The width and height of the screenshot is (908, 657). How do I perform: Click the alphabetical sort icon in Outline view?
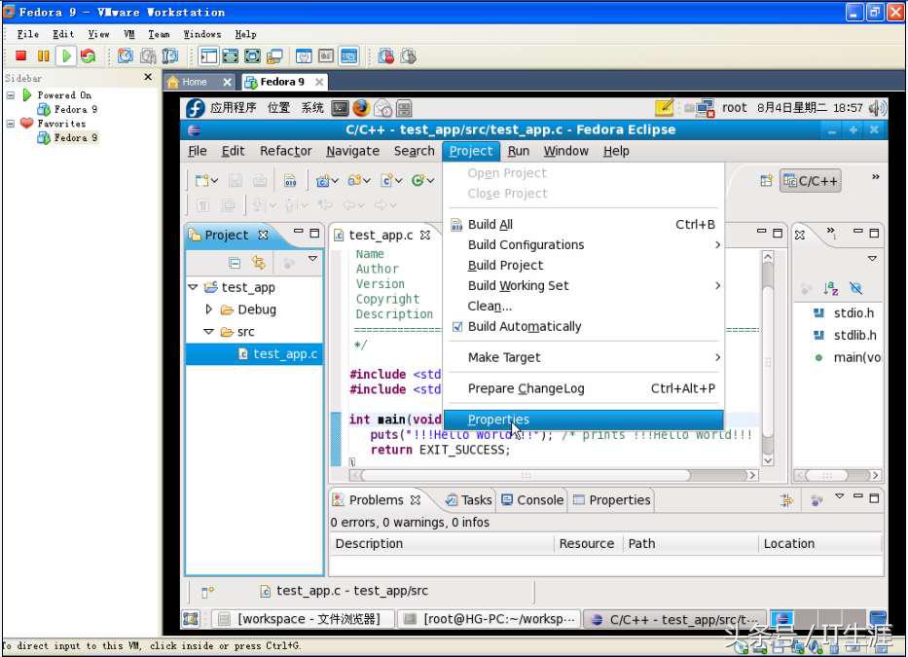829,288
